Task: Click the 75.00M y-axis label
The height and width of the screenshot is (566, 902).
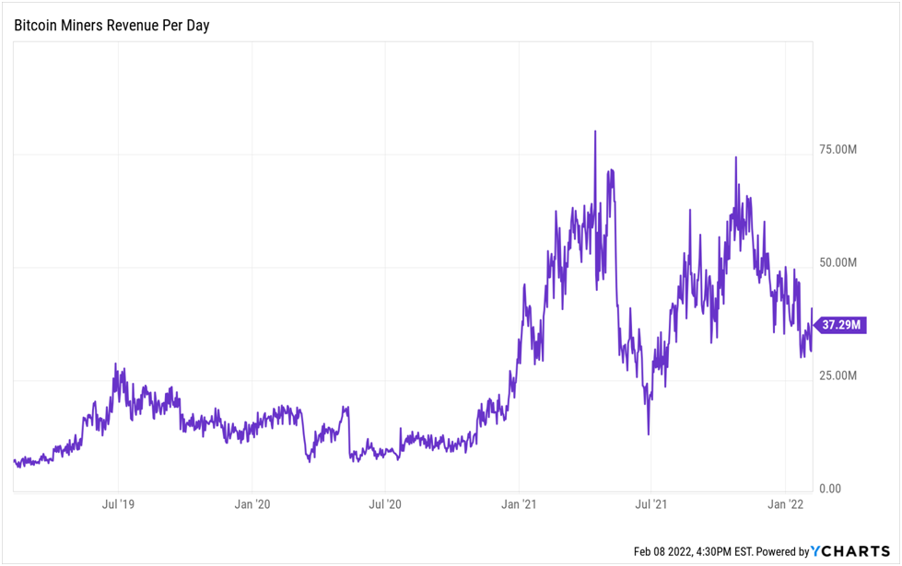Action: pos(838,149)
